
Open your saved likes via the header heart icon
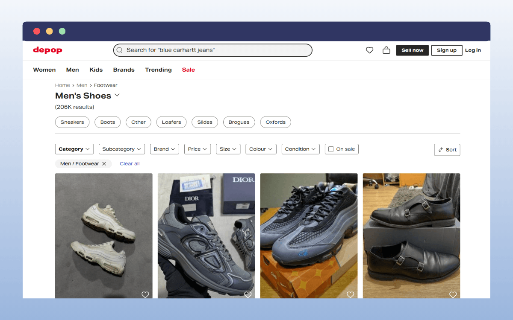[x=369, y=50]
